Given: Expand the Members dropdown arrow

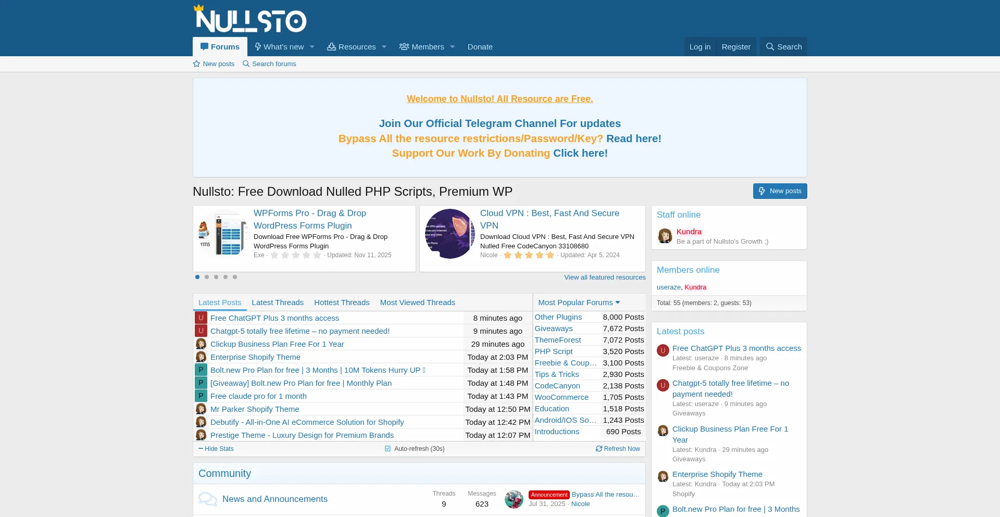Looking at the screenshot, I should point(453,47).
